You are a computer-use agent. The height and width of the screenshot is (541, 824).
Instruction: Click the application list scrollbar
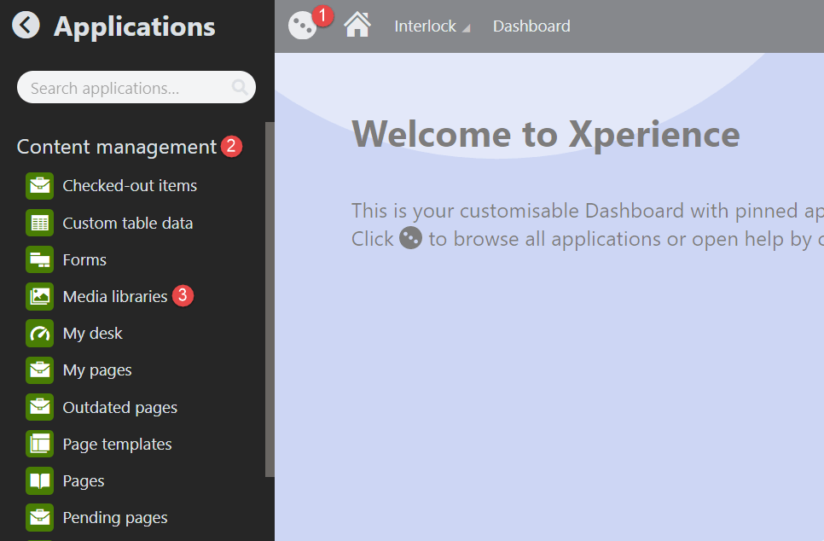[x=270, y=300]
